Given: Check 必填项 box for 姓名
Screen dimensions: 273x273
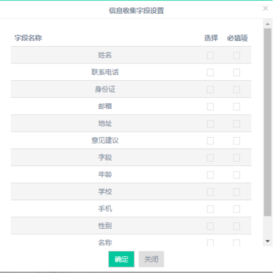Looking at the screenshot, I should [237, 56].
